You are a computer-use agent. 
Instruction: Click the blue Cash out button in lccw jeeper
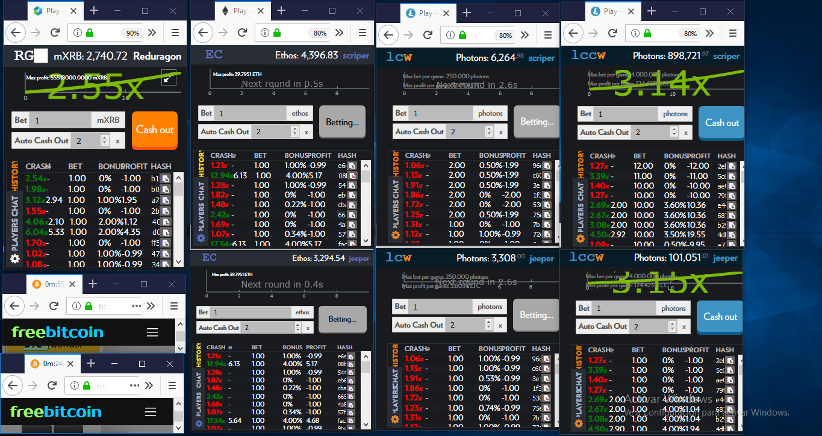click(x=720, y=317)
